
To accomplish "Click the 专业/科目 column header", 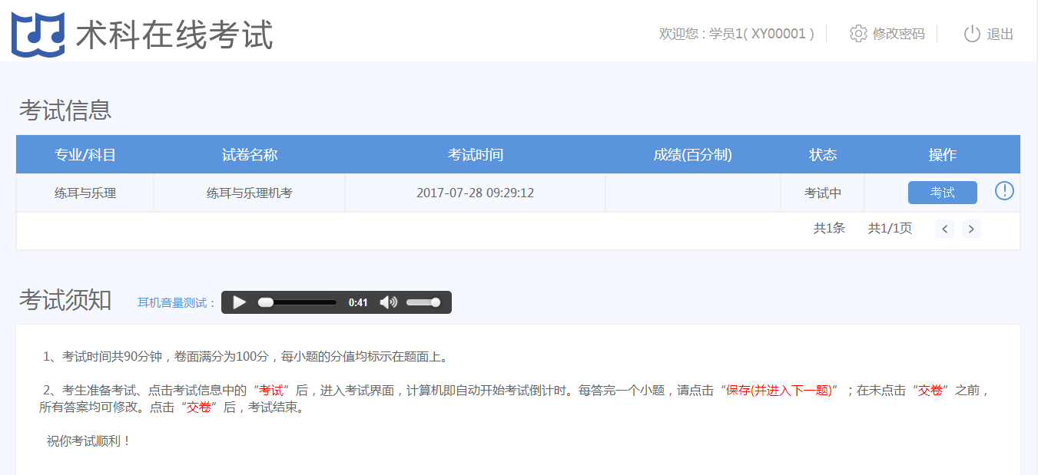I will [85, 155].
